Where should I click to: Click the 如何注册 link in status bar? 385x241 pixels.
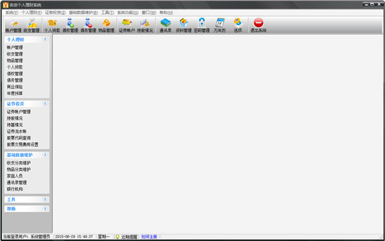click(149, 237)
